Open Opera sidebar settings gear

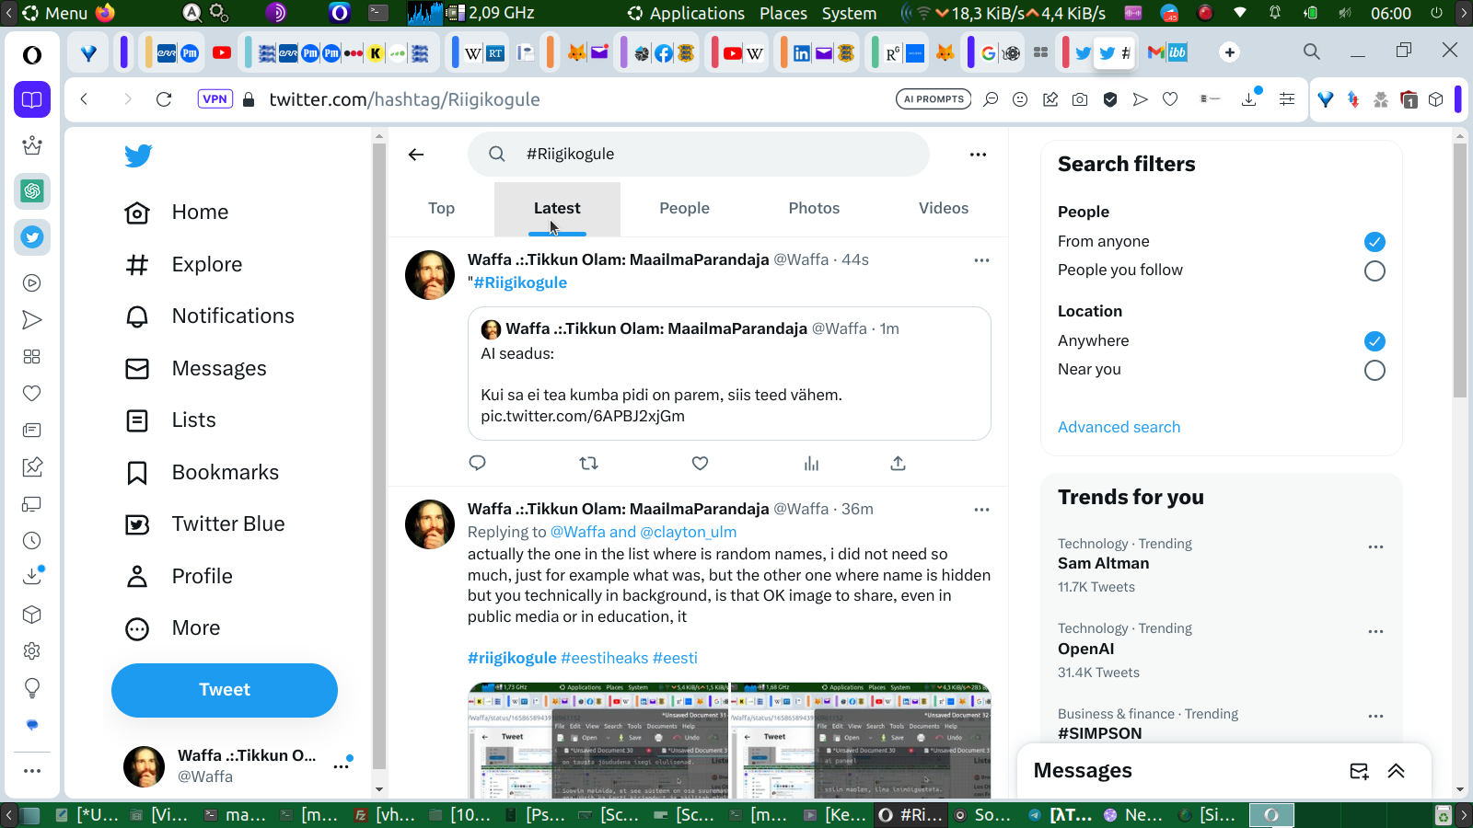tap(32, 650)
